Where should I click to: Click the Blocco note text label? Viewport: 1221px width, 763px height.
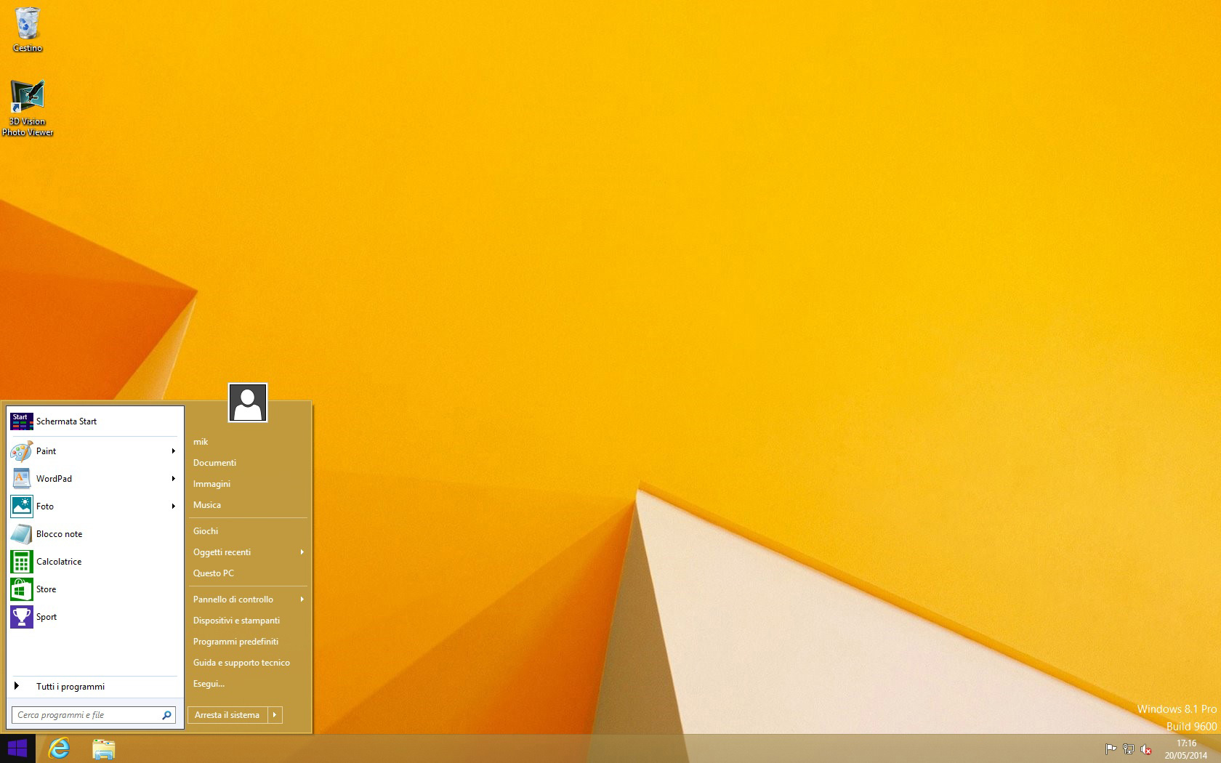(x=60, y=534)
